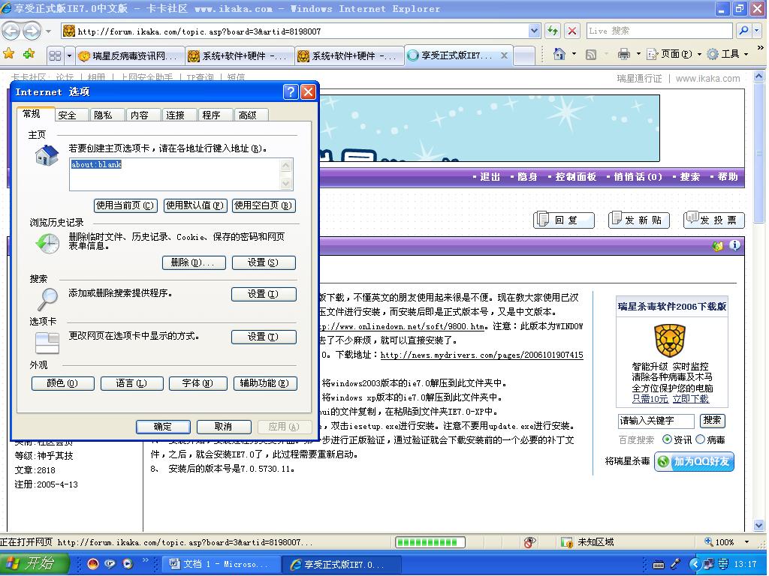Open the Quick Tabs list dropdown arrow

[x=69, y=55]
